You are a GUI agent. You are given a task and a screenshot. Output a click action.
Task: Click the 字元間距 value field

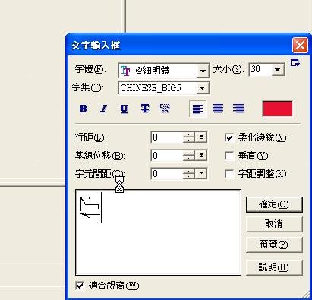[x=167, y=174]
